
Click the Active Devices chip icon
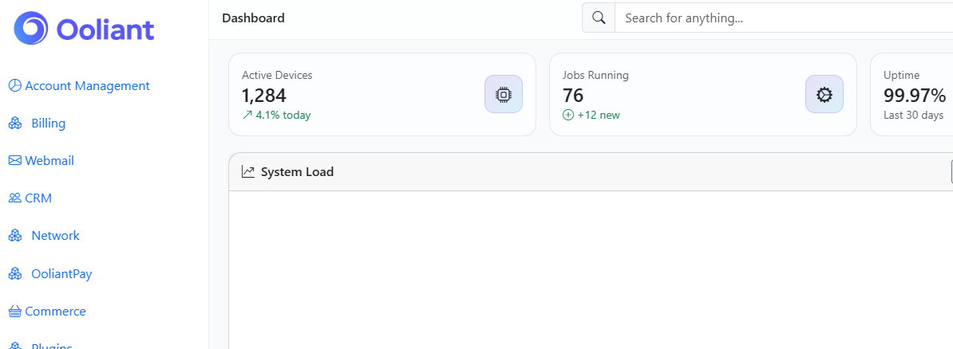(504, 95)
